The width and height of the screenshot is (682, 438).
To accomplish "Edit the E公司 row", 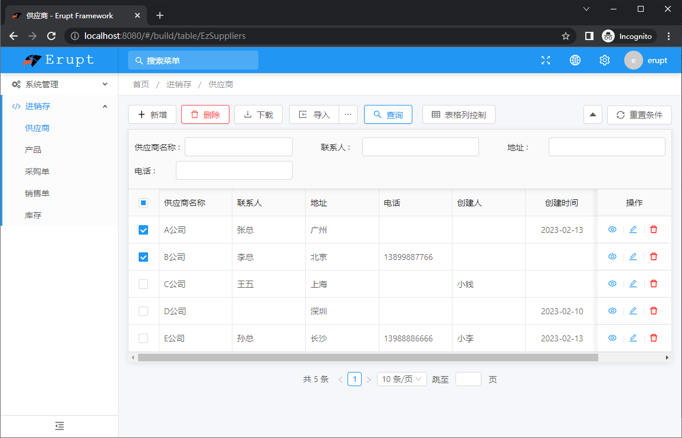I will (633, 338).
